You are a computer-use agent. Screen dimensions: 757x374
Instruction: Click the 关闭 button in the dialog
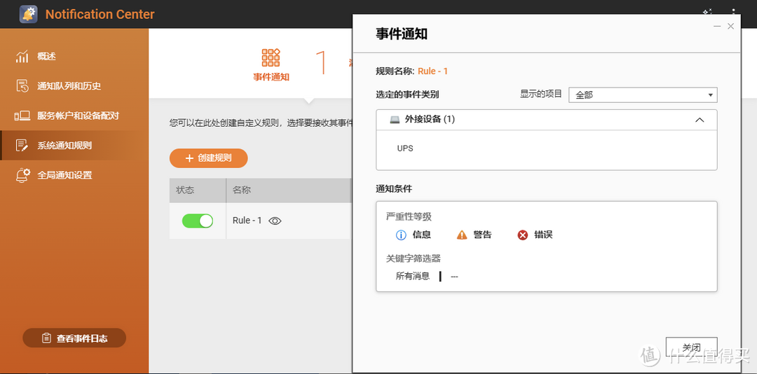(x=691, y=347)
